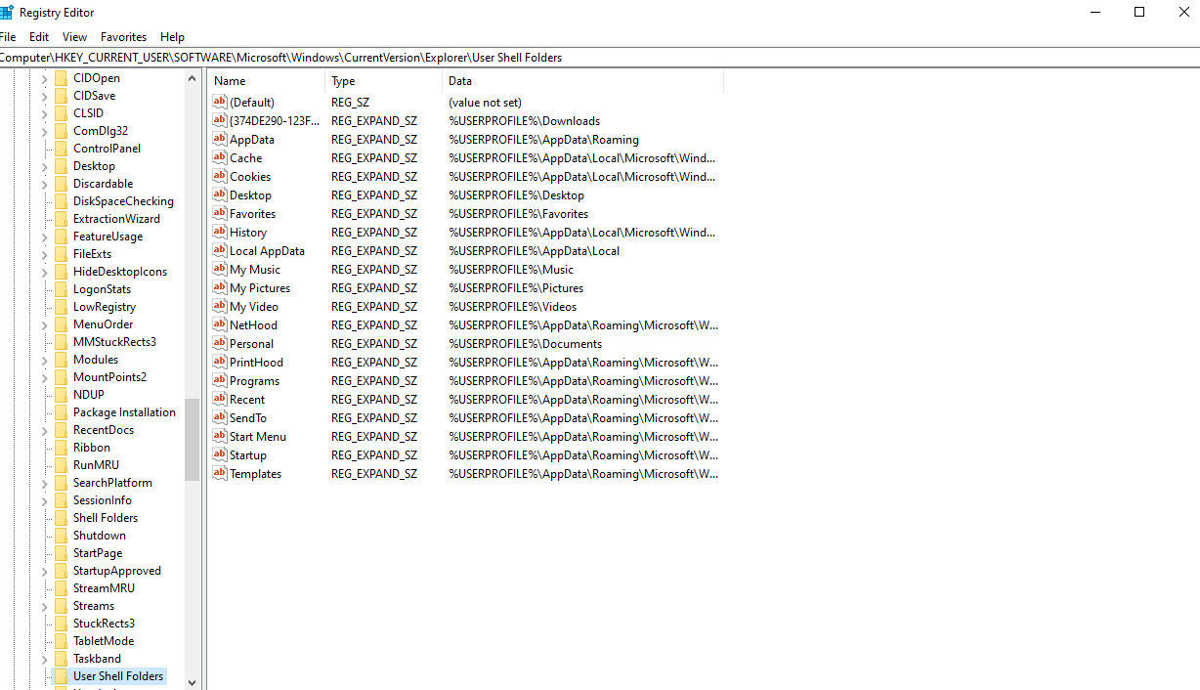The width and height of the screenshot is (1200, 690).
Task: Click the string icon of Cache value
Action: point(220,157)
